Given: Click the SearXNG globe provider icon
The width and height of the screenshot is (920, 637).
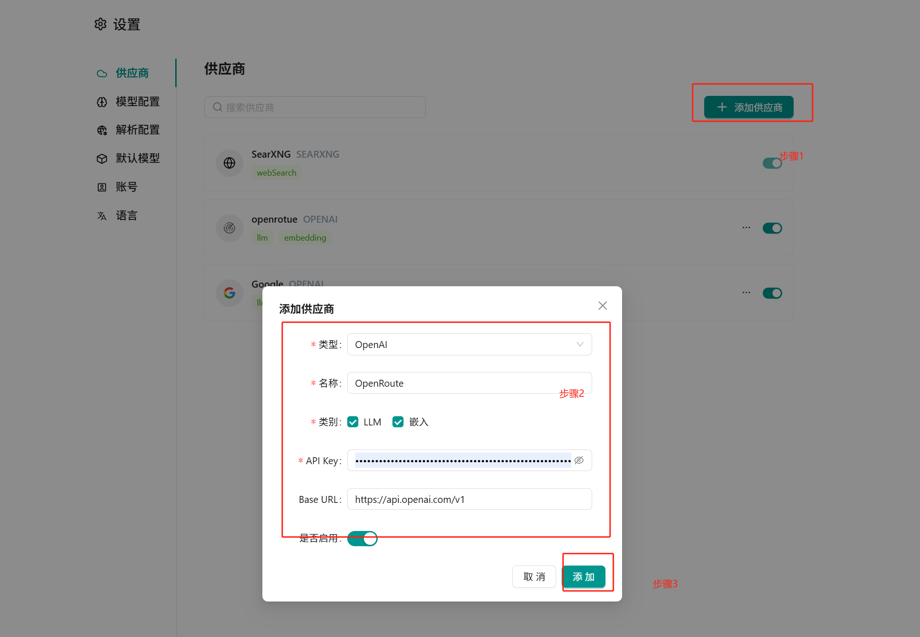Looking at the screenshot, I should tap(229, 163).
